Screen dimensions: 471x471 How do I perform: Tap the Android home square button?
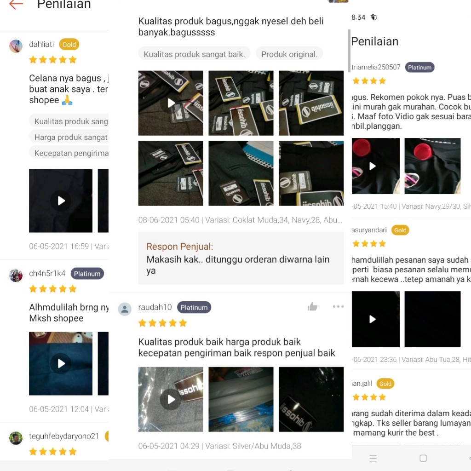(423, 458)
